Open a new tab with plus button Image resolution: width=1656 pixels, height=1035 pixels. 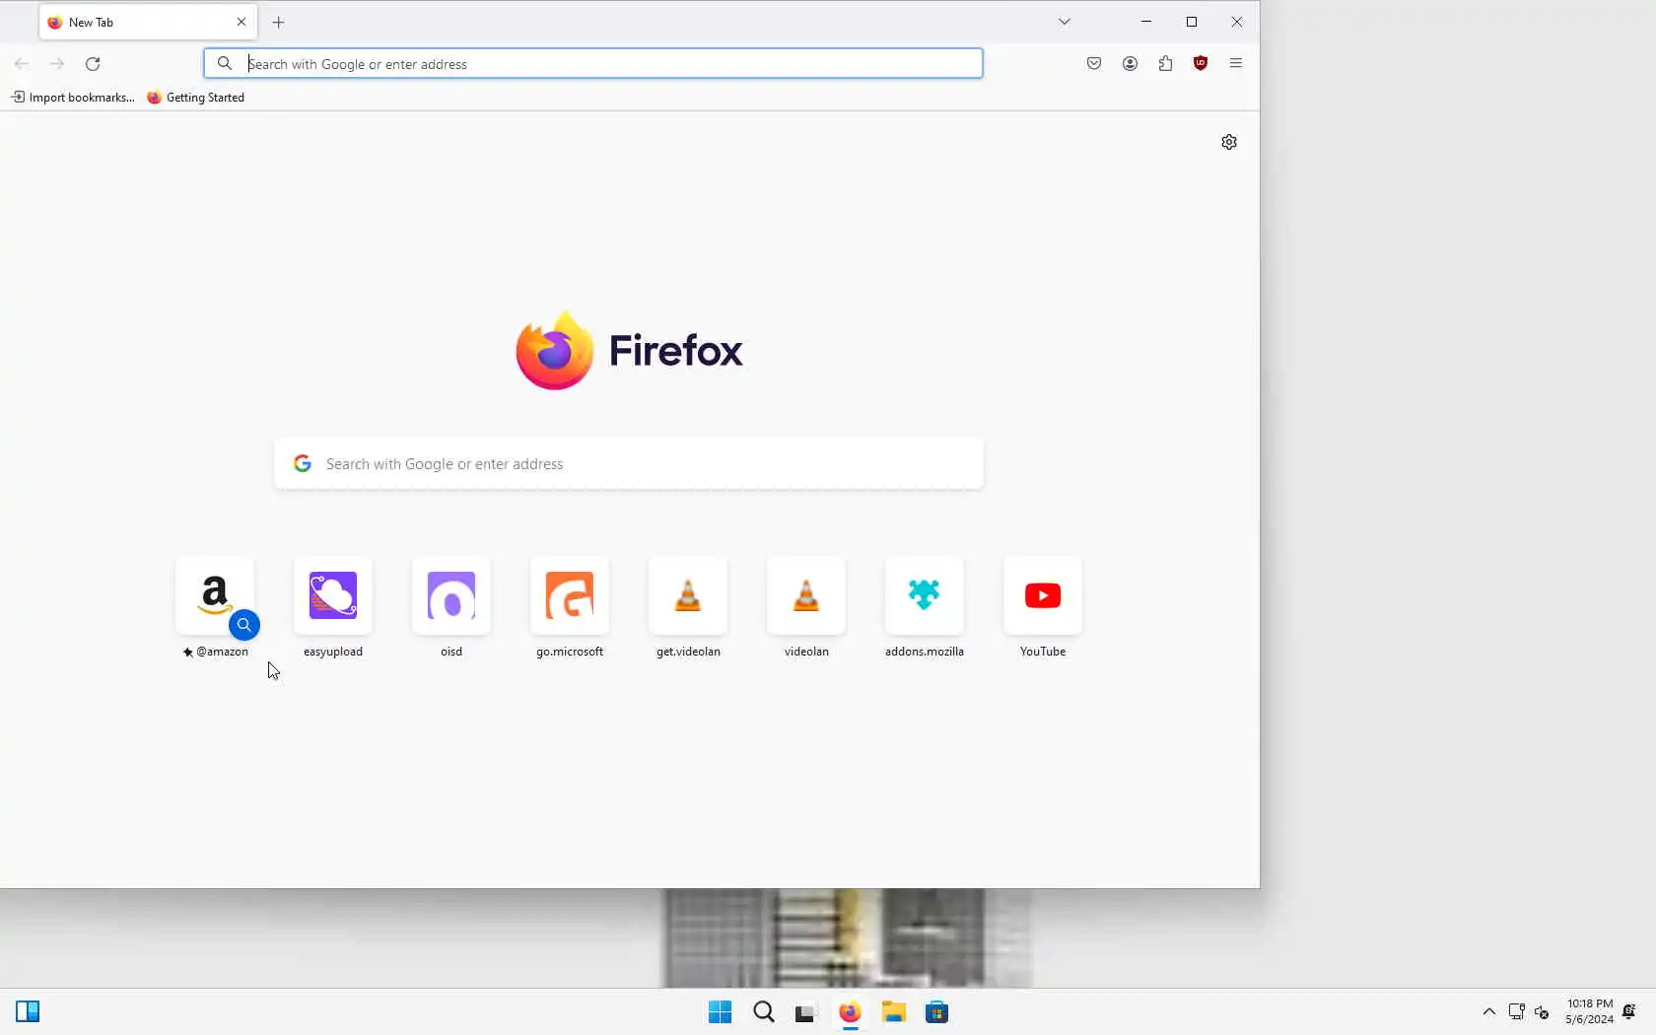click(279, 22)
